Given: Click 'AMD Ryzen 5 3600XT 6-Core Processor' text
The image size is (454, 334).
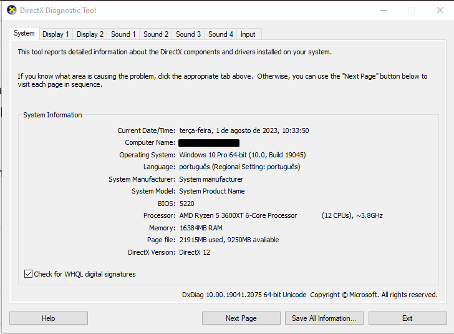Looking at the screenshot, I should [x=238, y=215].
